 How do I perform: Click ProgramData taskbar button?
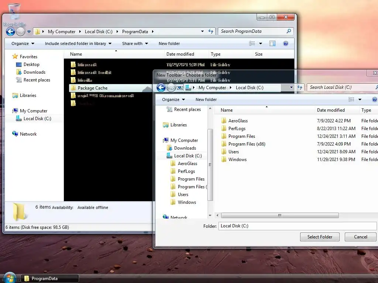pyautogui.click(x=50, y=279)
